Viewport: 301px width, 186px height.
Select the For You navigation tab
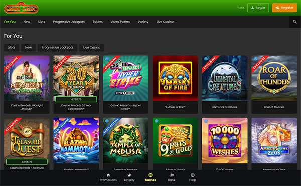10,22
